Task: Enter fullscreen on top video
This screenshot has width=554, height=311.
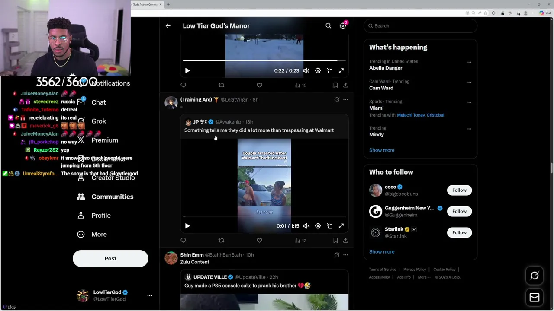Action: tap(341, 71)
